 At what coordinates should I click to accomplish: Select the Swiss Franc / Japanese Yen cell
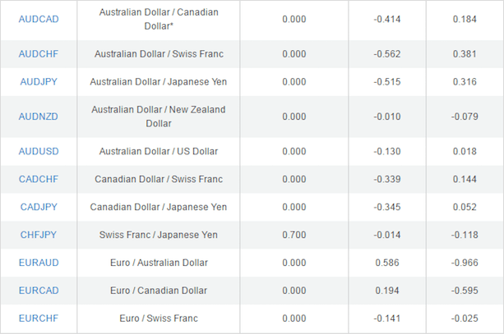click(159, 235)
